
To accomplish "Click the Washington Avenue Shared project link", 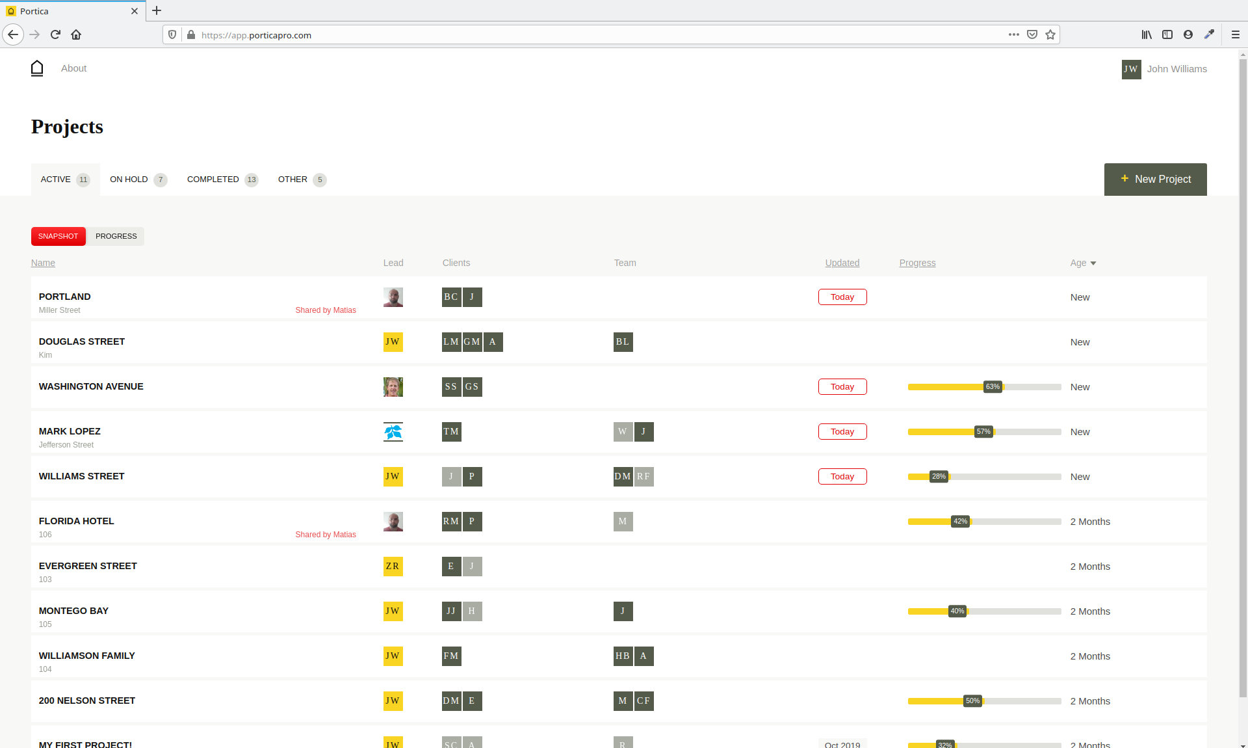I will [x=92, y=386].
